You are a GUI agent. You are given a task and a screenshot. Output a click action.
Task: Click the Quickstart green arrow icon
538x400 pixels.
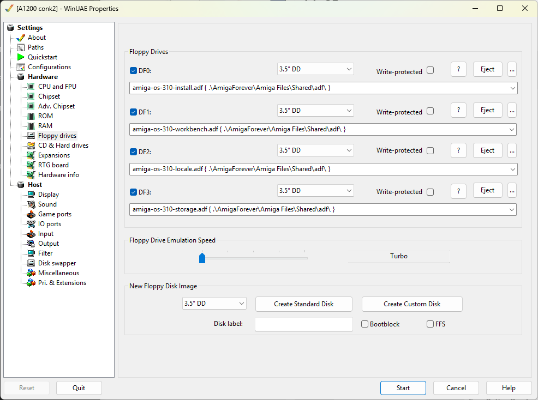pyautogui.click(x=21, y=57)
